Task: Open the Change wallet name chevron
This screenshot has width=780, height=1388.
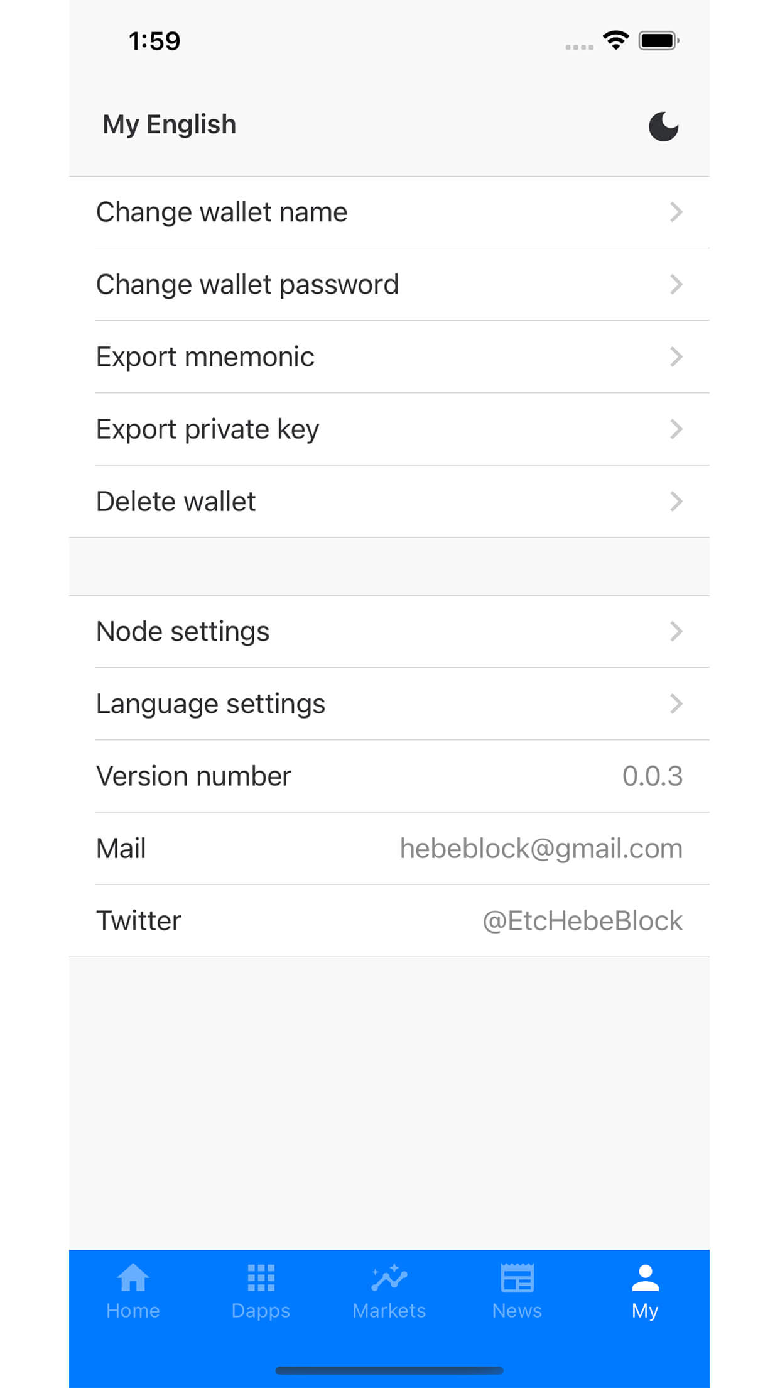Action: (x=676, y=212)
